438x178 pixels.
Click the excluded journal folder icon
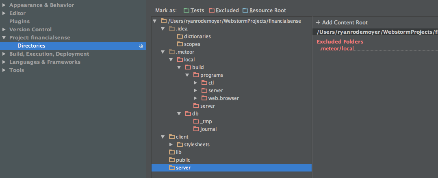click(x=196, y=129)
